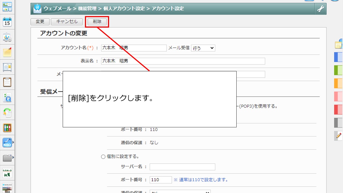Open the gray folder icon in sidebar

(x=7, y=158)
